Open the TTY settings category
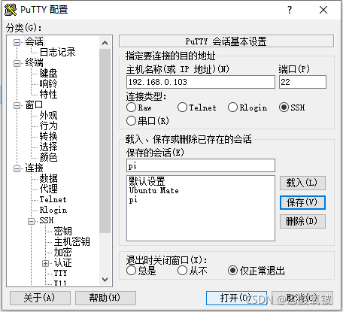343x312 pixels. click(x=60, y=273)
